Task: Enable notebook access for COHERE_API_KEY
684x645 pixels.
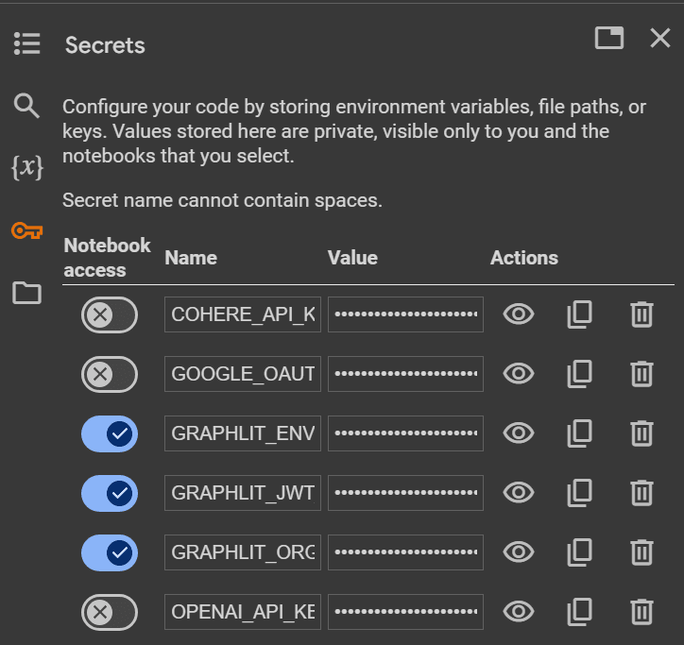Action: pos(110,314)
